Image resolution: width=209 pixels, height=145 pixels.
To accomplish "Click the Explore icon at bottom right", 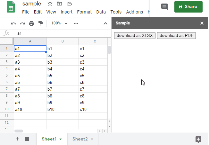I will click(198, 140).
